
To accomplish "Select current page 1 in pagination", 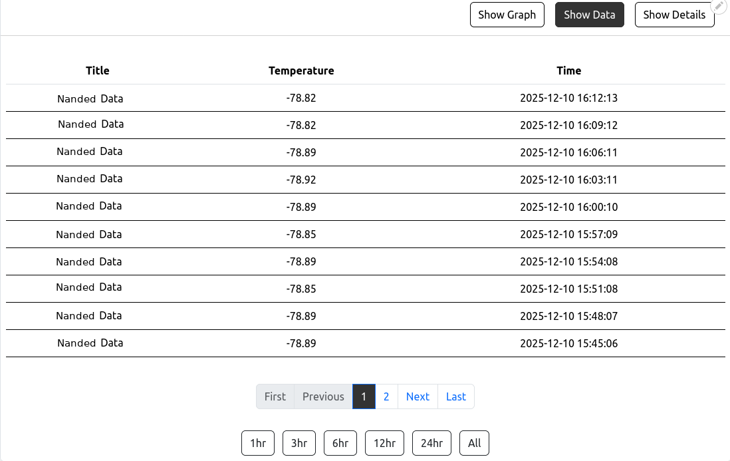I will 364,396.
